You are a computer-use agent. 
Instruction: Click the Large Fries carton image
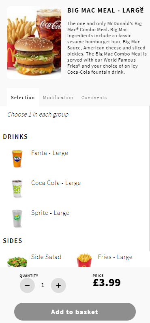point(84,260)
